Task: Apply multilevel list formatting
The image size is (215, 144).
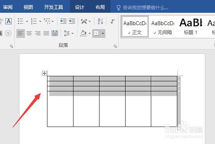Action: tap(47, 21)
